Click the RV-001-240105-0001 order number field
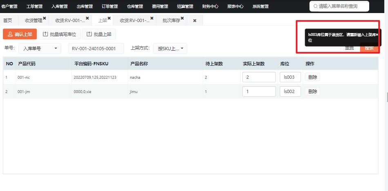 pyautogui.click(x=96, y=48)
